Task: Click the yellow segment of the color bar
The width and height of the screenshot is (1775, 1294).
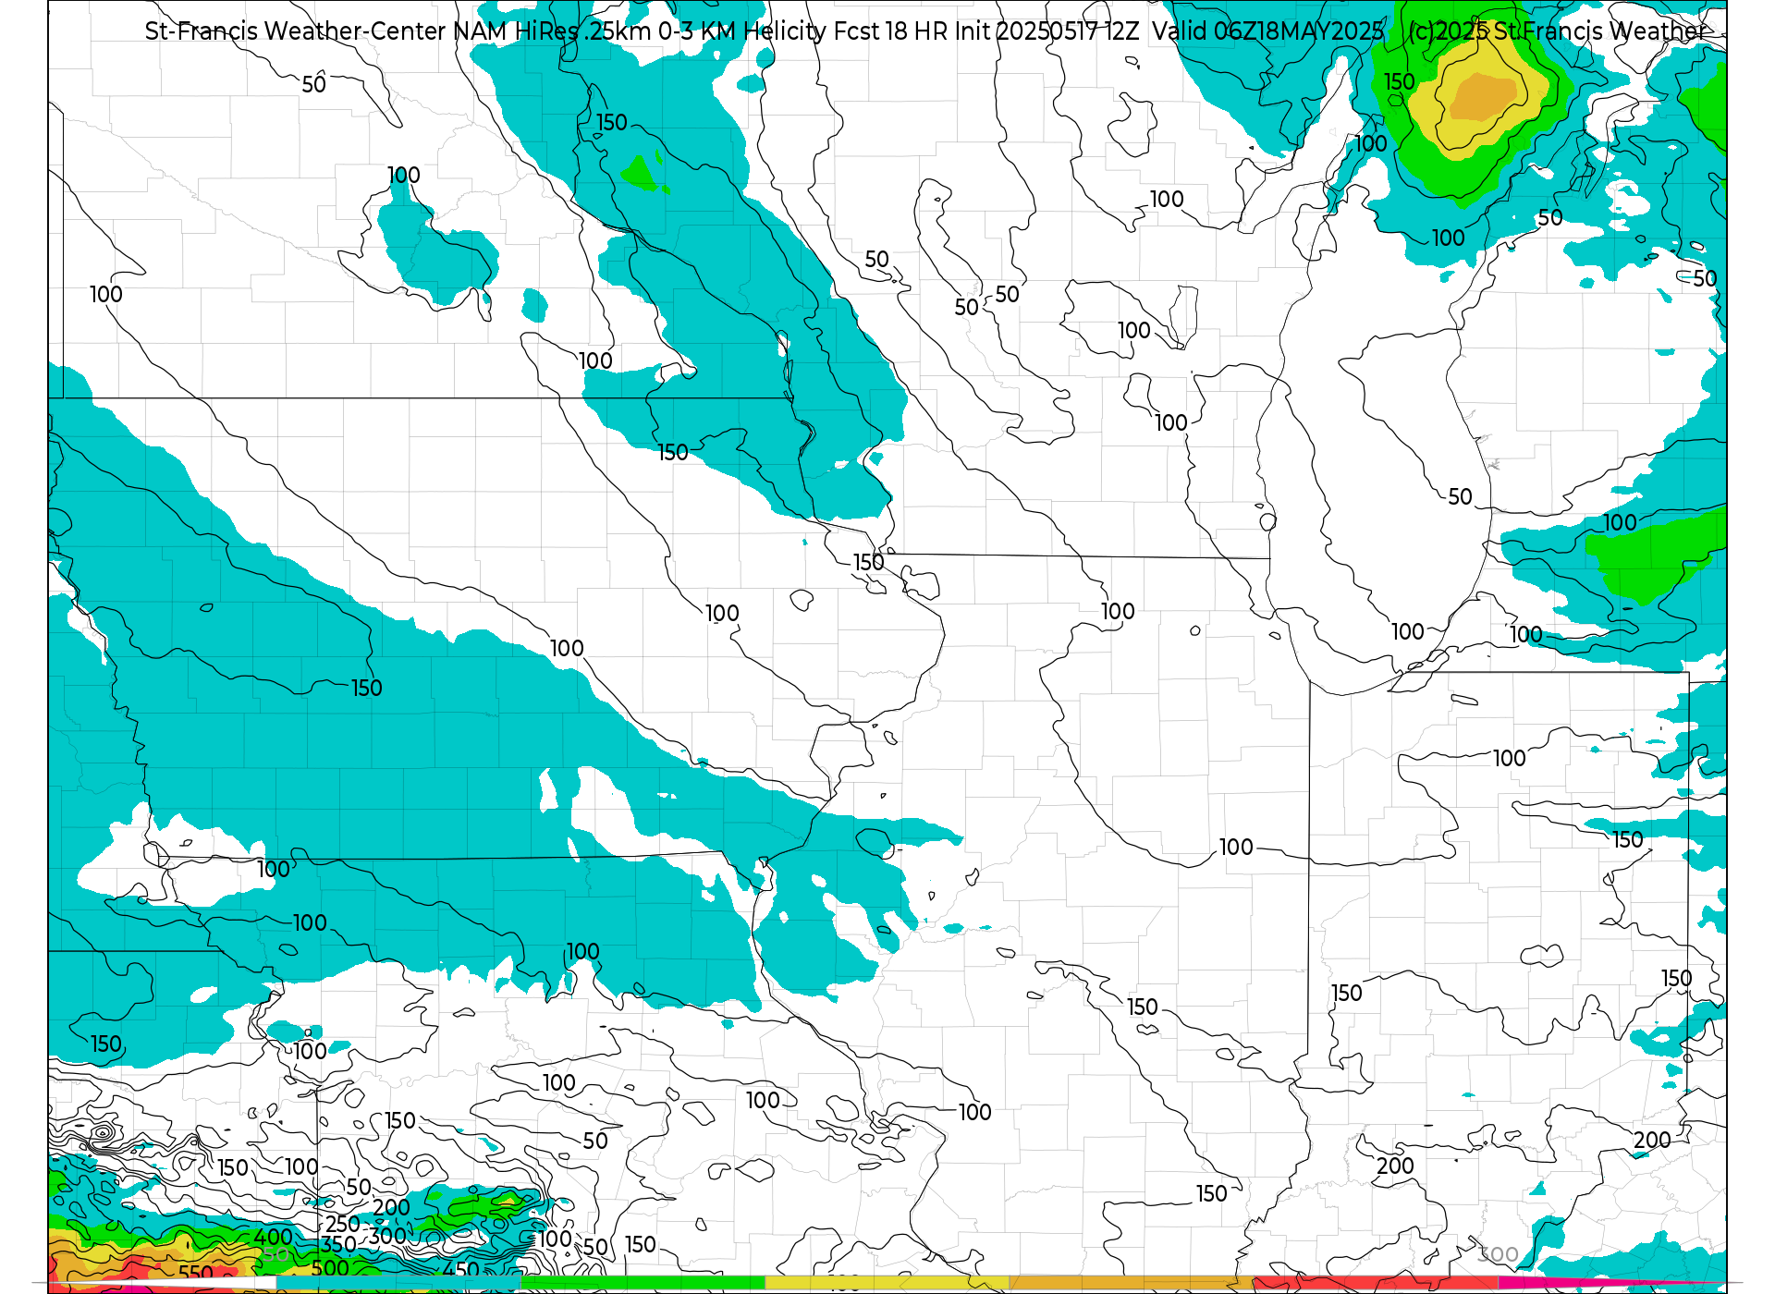Action: (x=887, y=1283)
